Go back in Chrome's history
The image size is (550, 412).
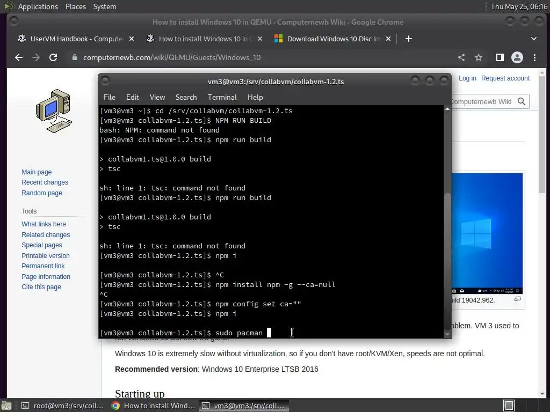(x=19, y=57)
